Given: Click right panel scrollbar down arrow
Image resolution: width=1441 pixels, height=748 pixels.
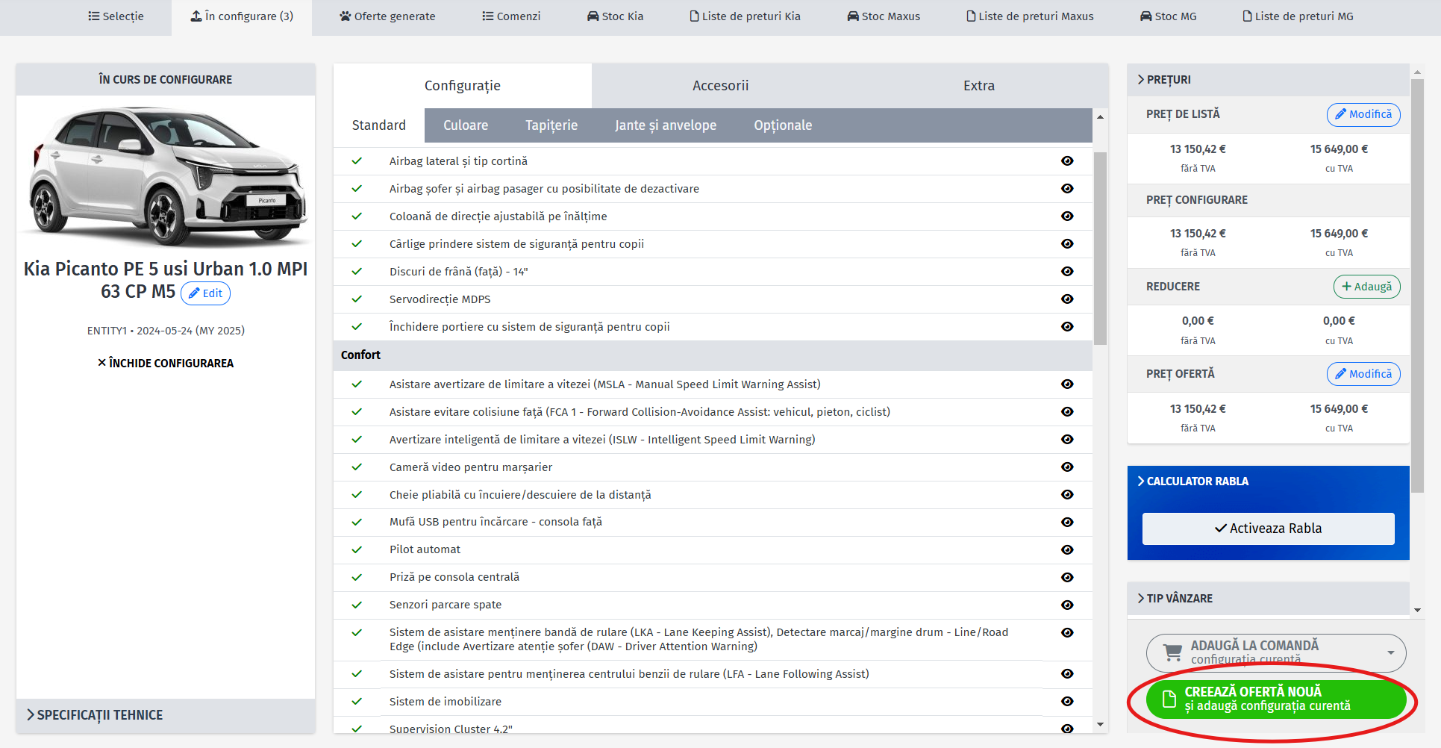Looking at the screenshot, I should tap(1417, 610).
